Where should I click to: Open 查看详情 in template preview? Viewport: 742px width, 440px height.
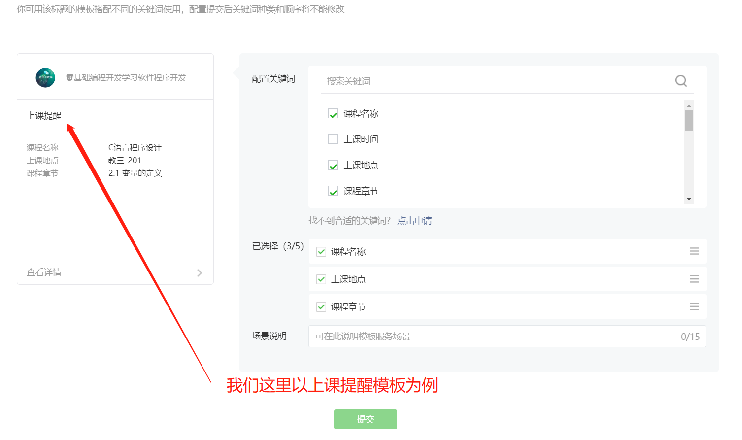(115, 272)
